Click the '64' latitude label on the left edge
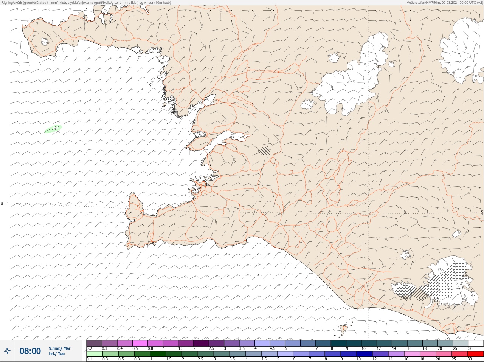Screen dimensions: 484x362 2,203
